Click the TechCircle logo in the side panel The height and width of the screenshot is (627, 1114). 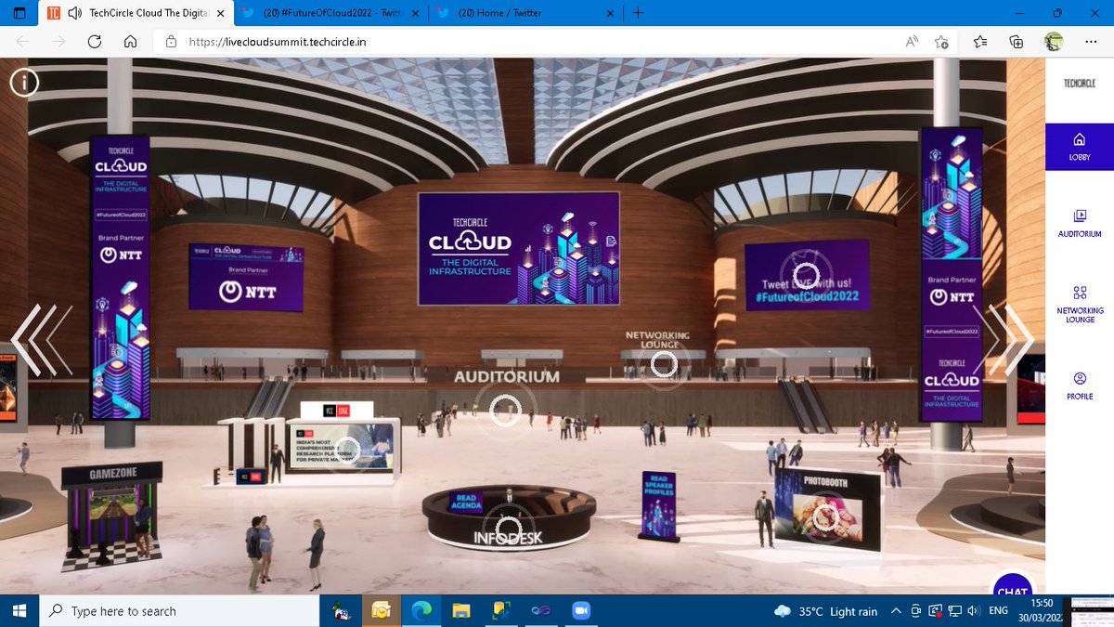click(1080, 84)
